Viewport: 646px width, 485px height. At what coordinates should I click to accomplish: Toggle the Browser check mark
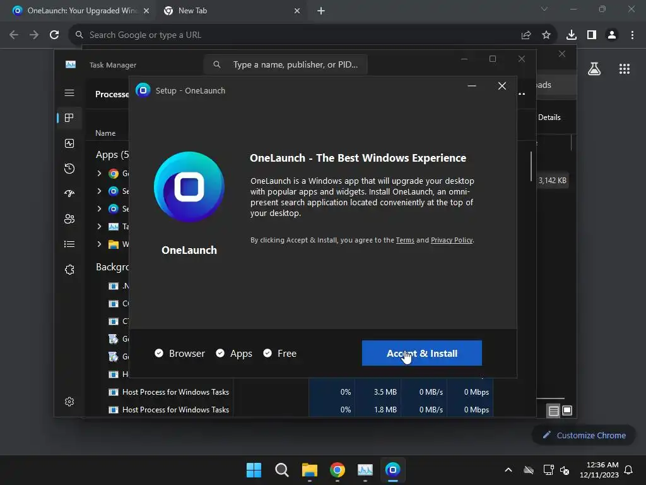point(159,353)
